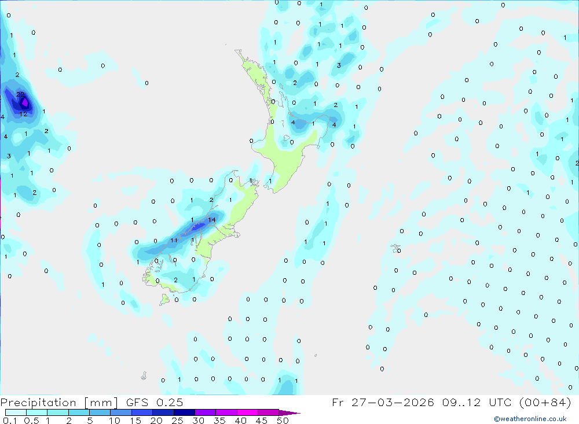Click the precipitation value '22' on the map

tap(20, 94)
